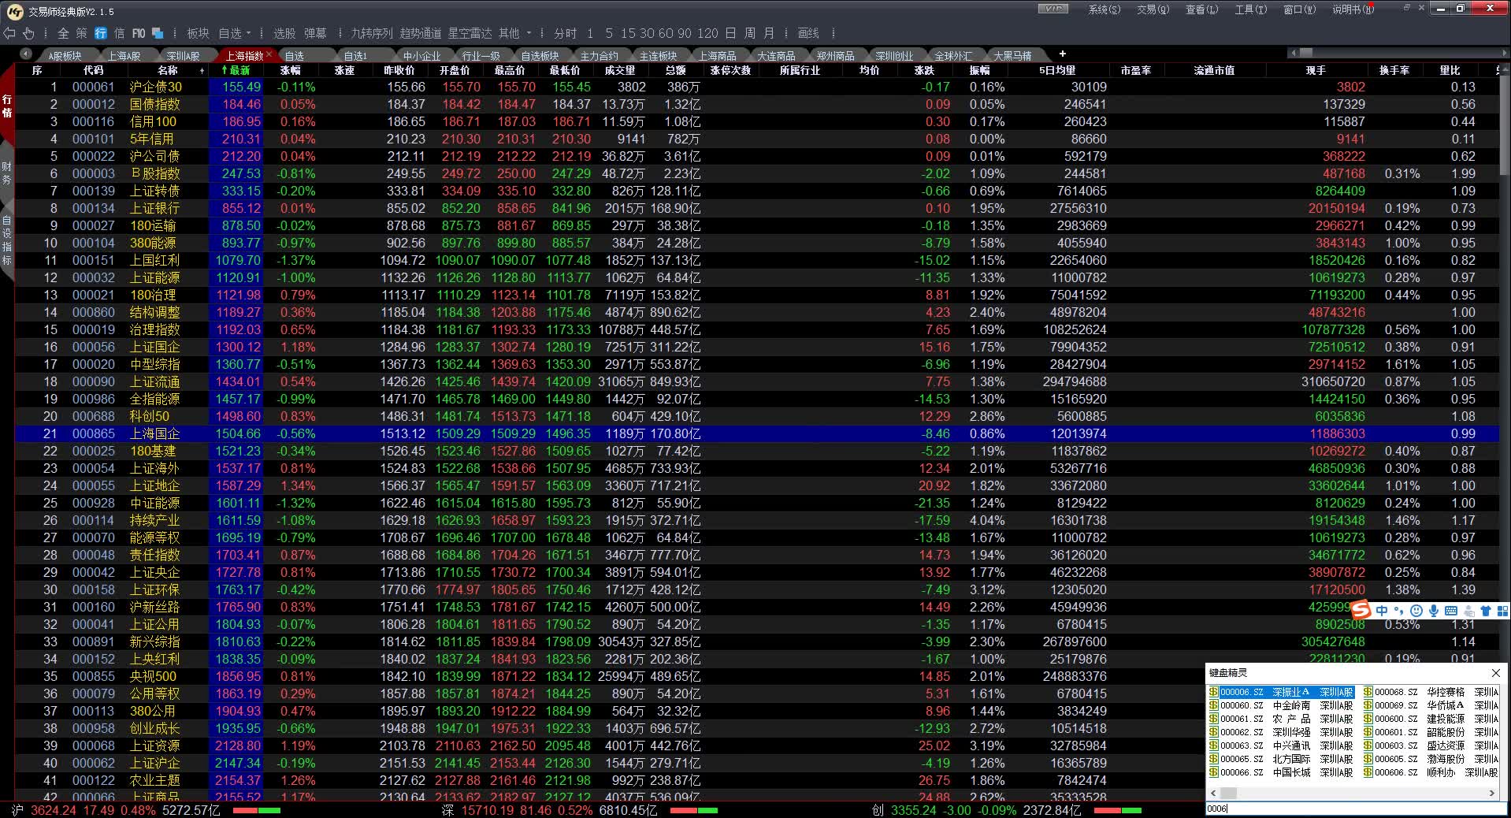
Task: Open the F10 company data icon
Action: pos(139,33)
